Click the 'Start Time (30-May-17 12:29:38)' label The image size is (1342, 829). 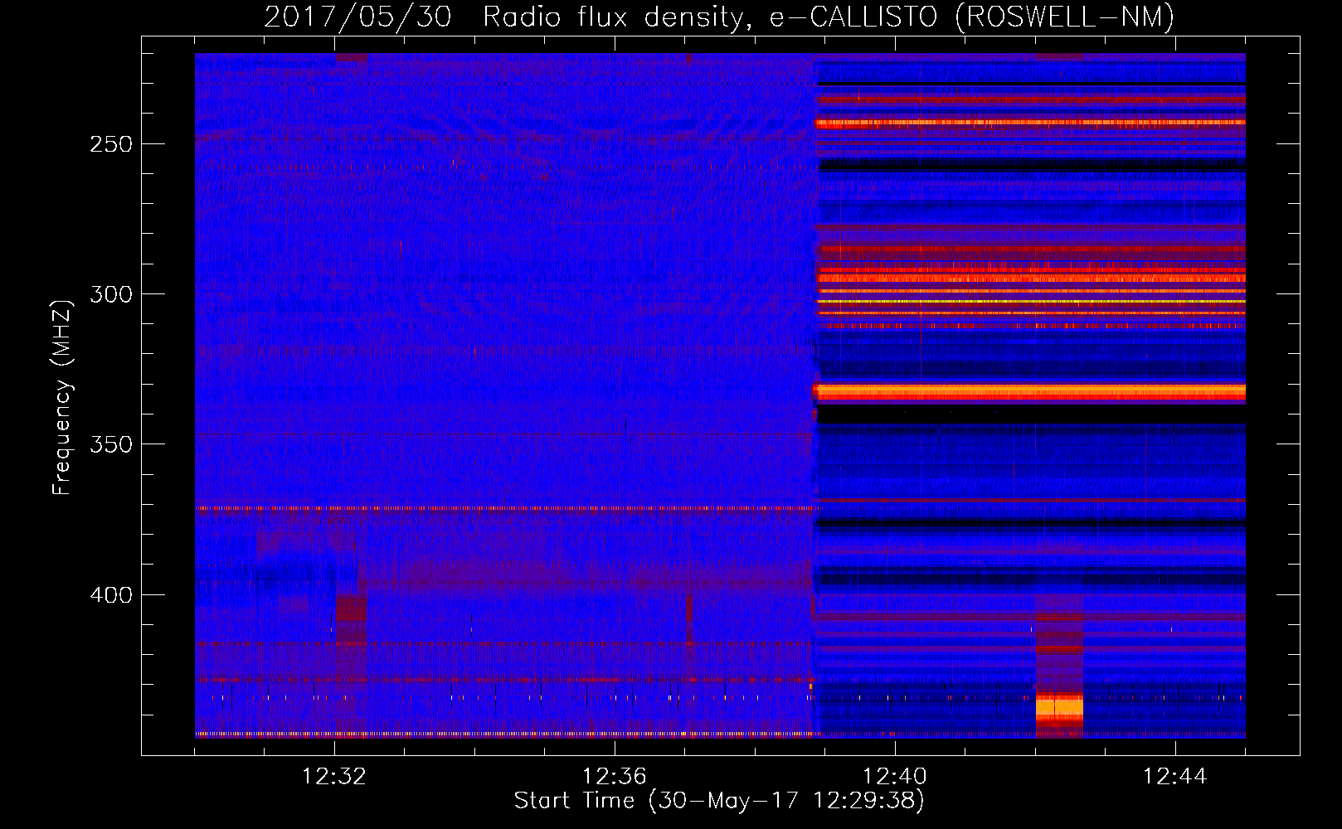718,801
